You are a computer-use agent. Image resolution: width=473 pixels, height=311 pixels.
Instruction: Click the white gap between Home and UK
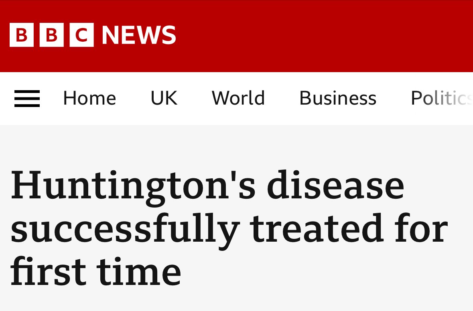tap(133, 99)
